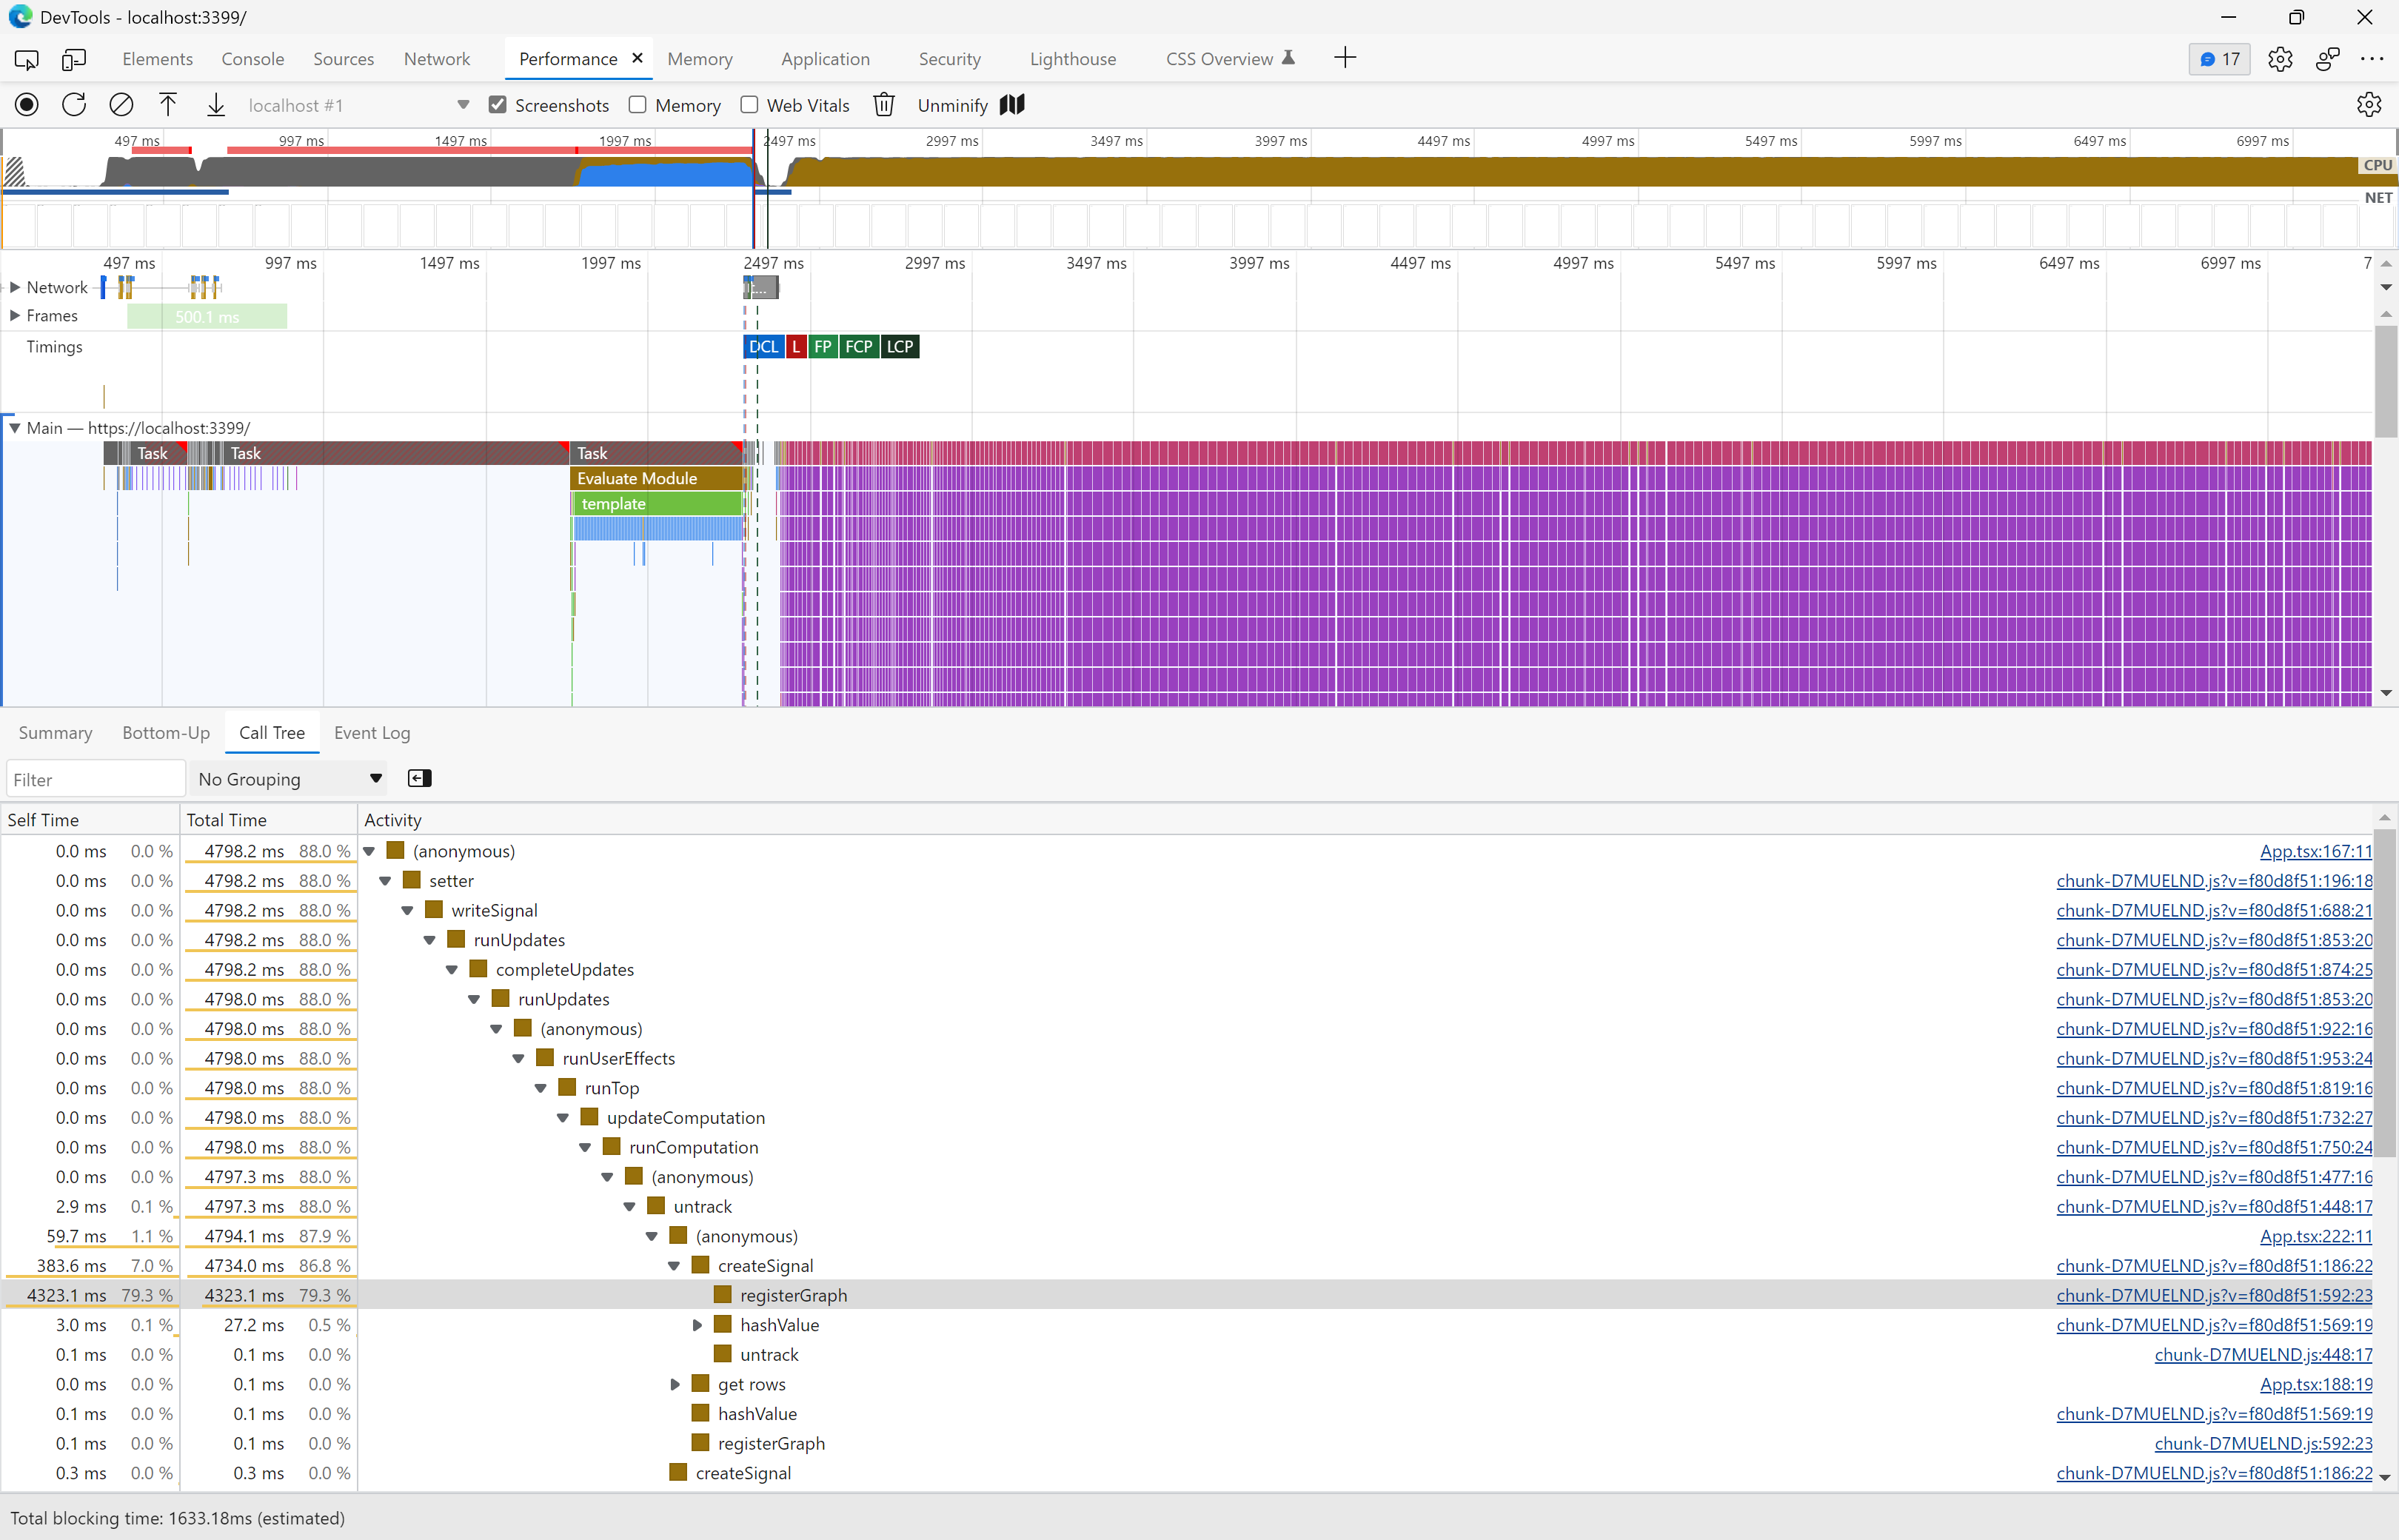Click the Filter input field
Viewport: 2399px width, 1540px height.
[95, 779]
